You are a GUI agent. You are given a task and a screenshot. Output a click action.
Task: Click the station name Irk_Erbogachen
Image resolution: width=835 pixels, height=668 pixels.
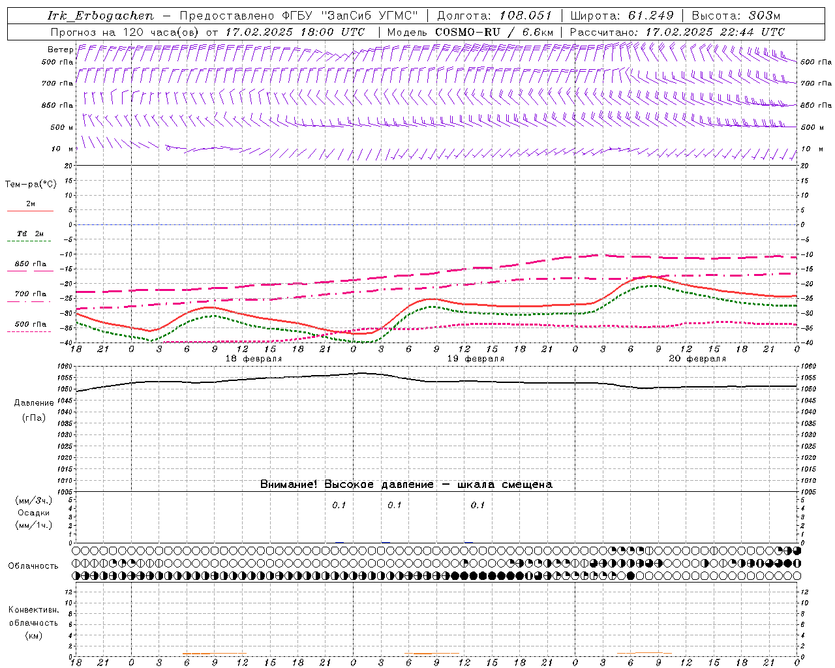tap(101, 16)
